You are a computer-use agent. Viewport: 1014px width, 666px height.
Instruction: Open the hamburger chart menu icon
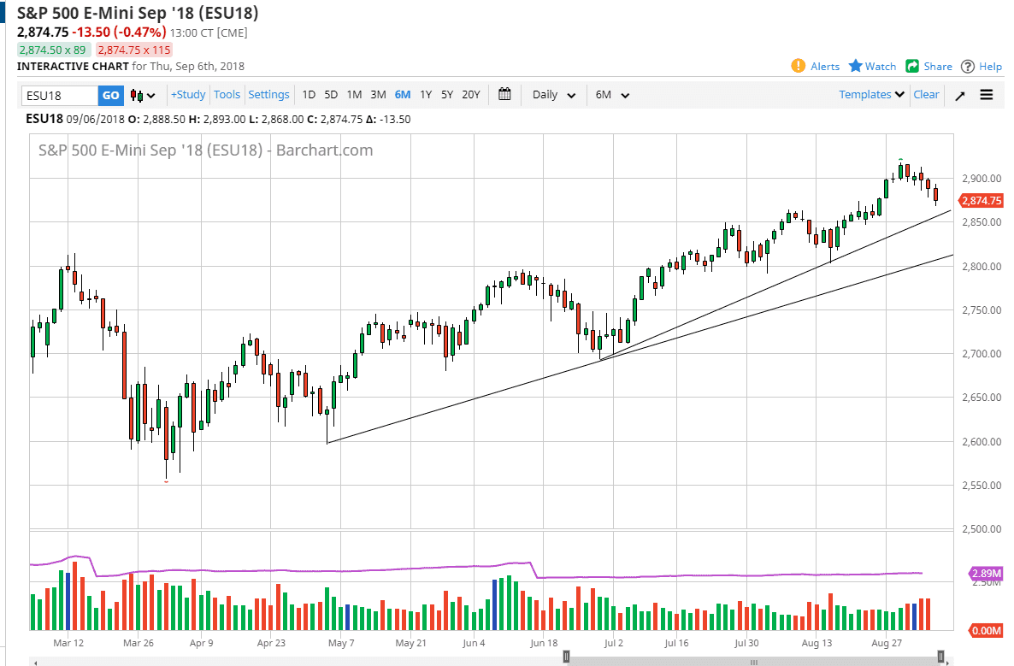click(986, 95)
